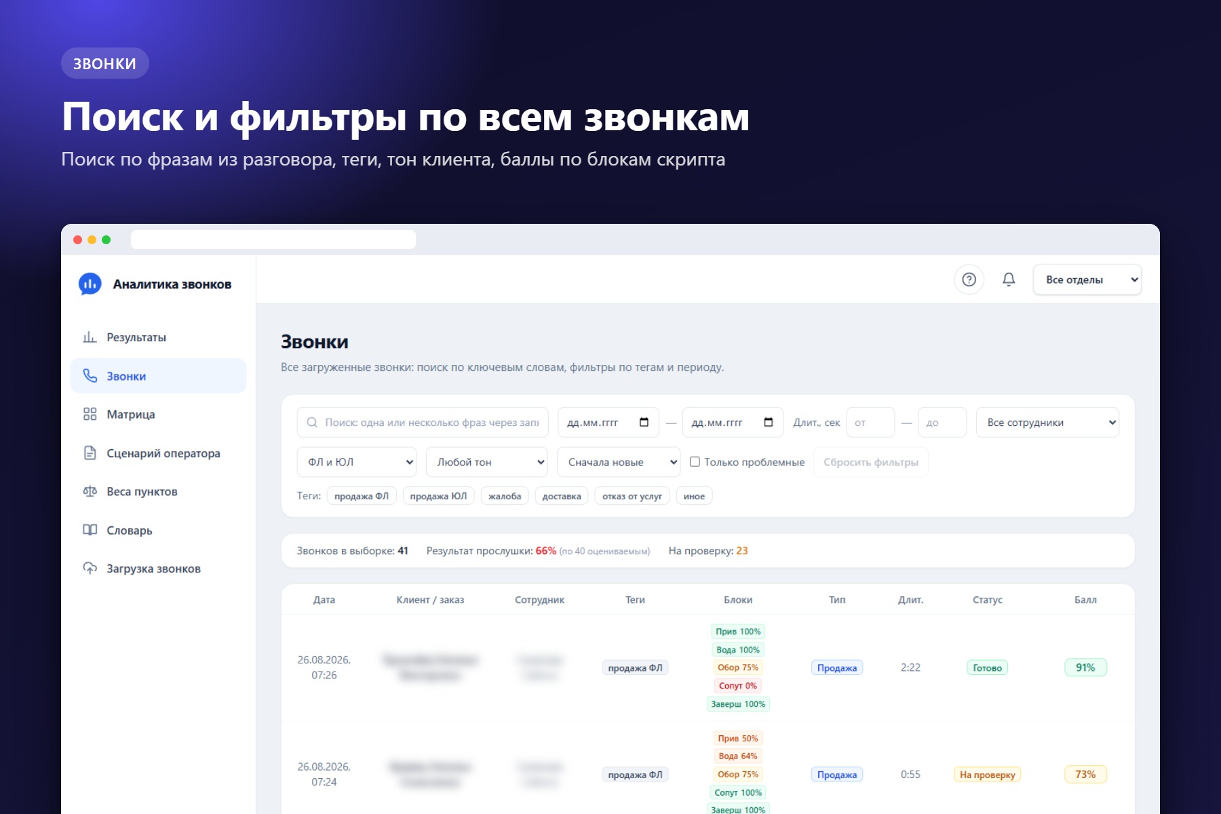This screenshot has width=1221, height=814.
Task: Toggle the продажа ФЛ tag filter
Action: pyautogui.click(x=362, y=496)
